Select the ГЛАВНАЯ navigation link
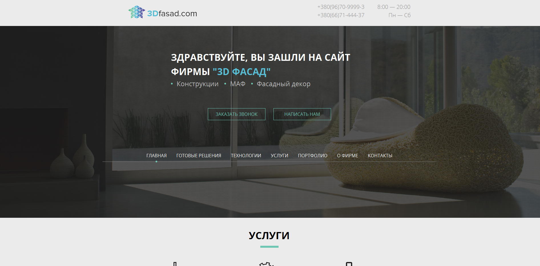Image resolution: width=540 pixels, height=266 pixels. point(156,156)
